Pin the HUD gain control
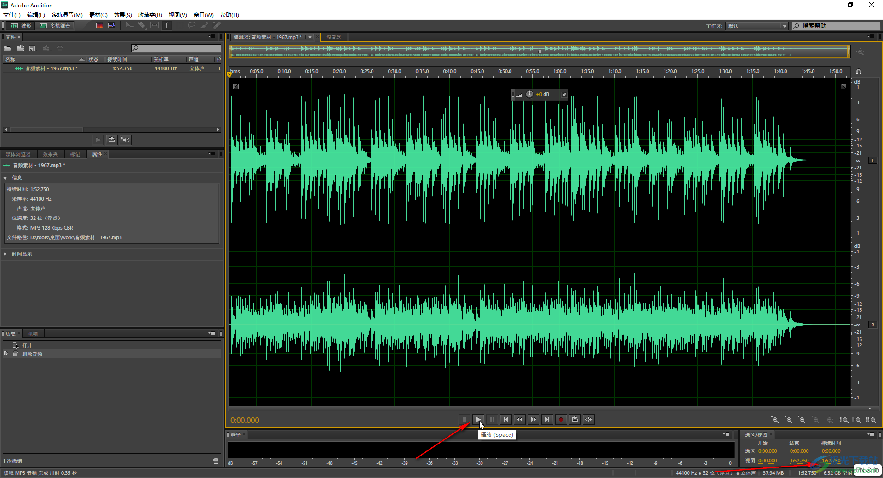 pos(564,94)
